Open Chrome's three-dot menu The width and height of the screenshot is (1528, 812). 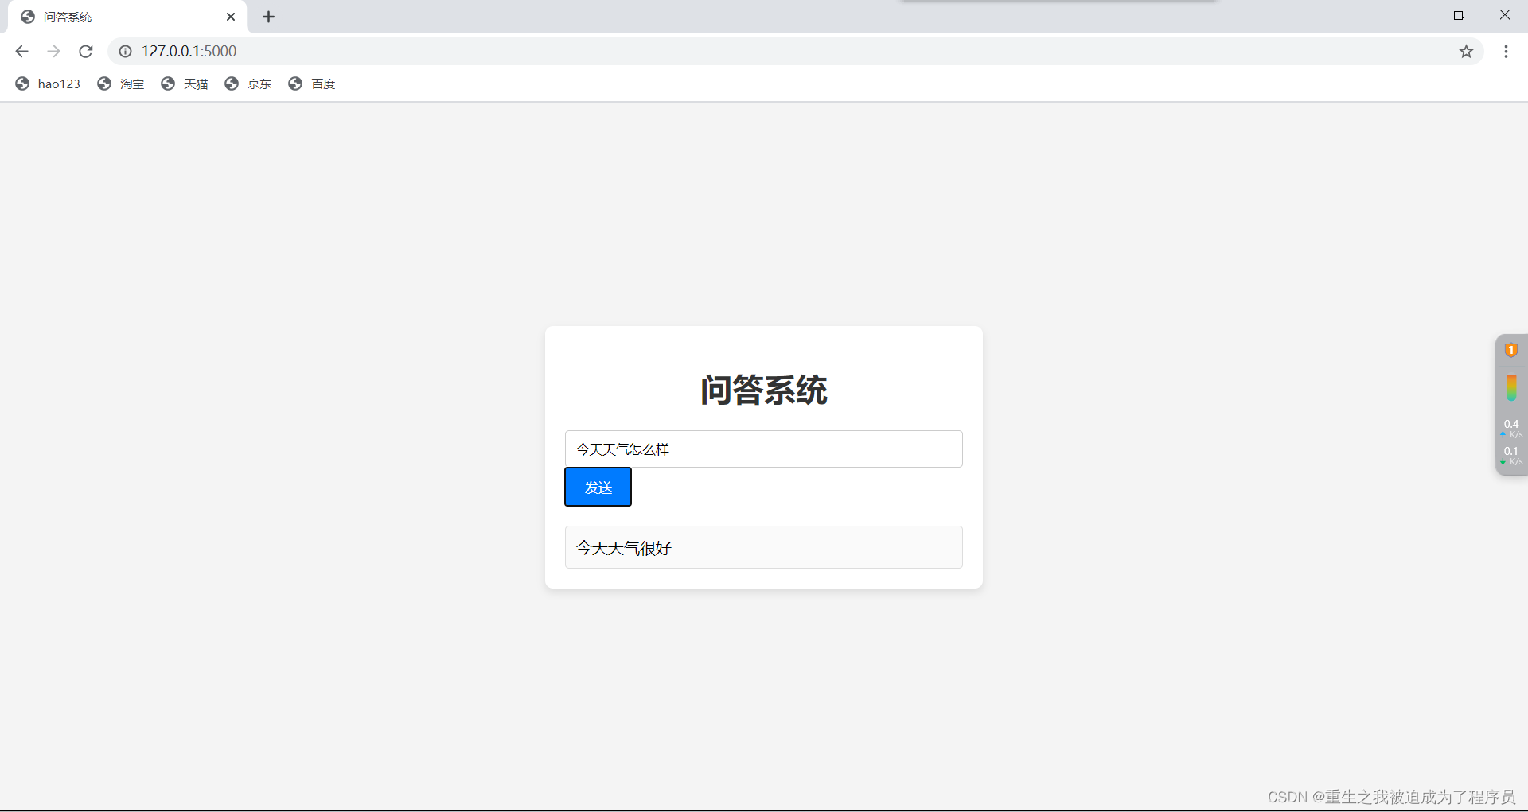[x=1506, y=51]
